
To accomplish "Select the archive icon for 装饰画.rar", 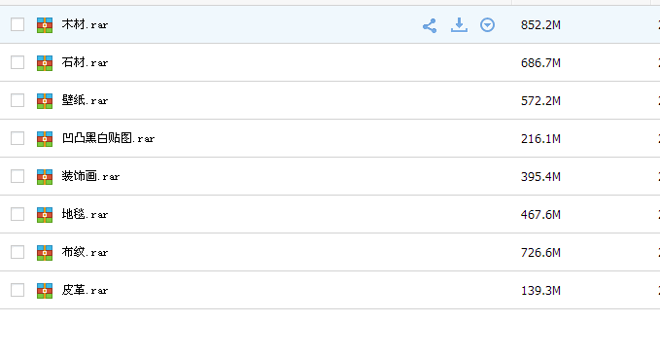I will pos(45,177).
